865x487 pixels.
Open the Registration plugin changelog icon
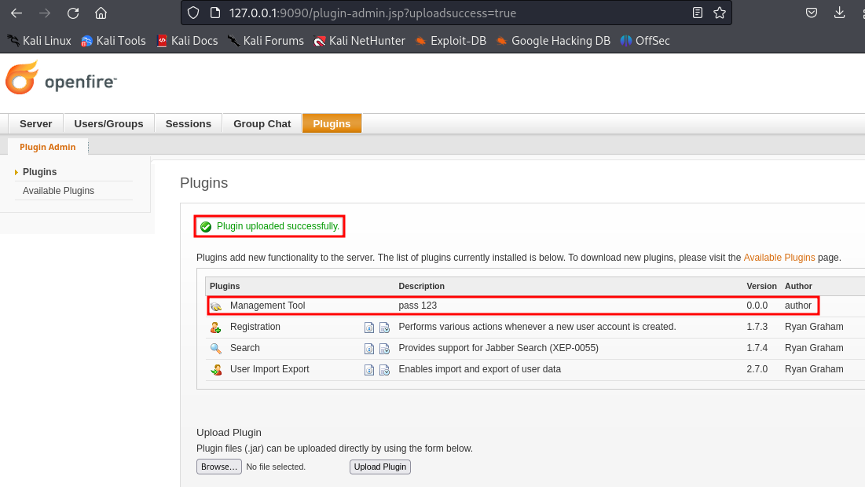click(384, 328)
